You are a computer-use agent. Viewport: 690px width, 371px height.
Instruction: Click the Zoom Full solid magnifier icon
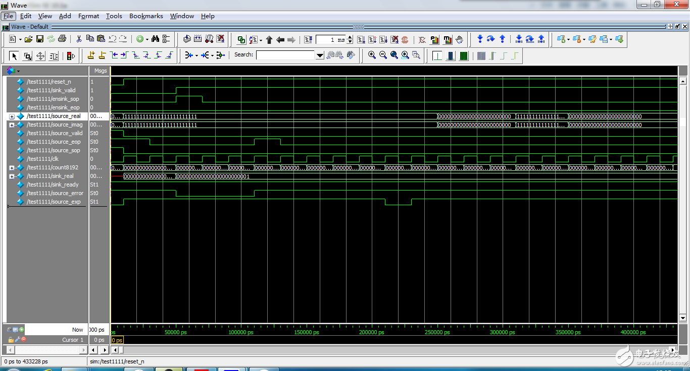pyautogui.click(x=394, y=55)
